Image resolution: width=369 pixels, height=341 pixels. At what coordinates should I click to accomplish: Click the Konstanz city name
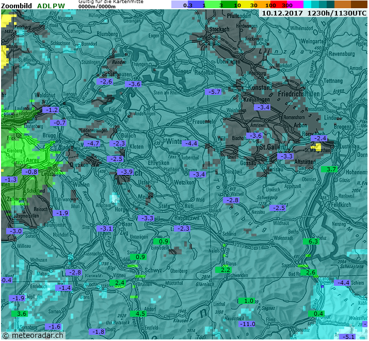click(260, 88)
